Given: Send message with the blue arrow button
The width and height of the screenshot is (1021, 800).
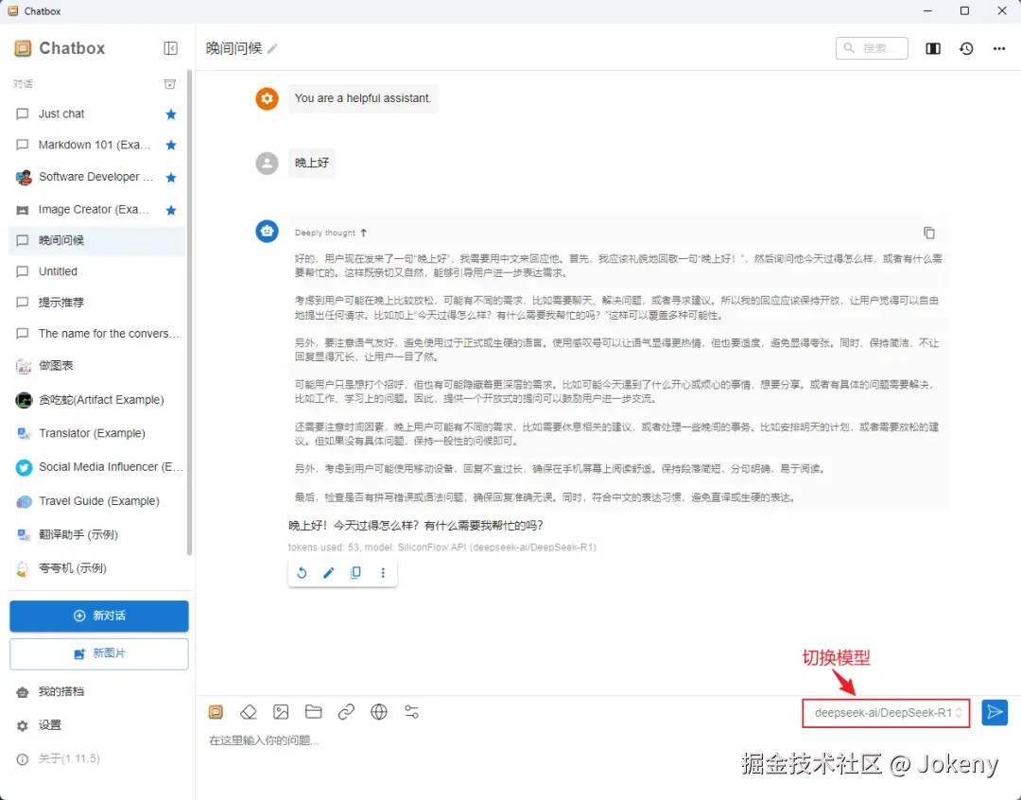Looking at the screenshot, I should click(995, 712).
